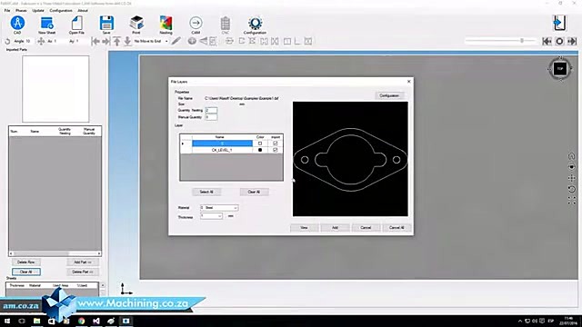582x327 pixels.
Task: Click white color swatch for layer 0
Action: click(x=260, y=144)
